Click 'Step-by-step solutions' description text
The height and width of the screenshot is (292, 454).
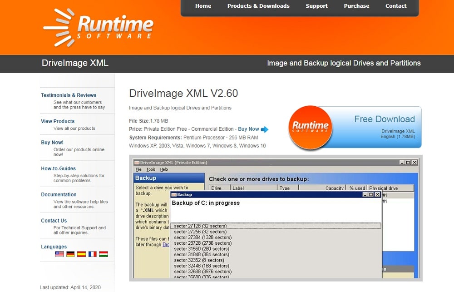pos(79,178)
